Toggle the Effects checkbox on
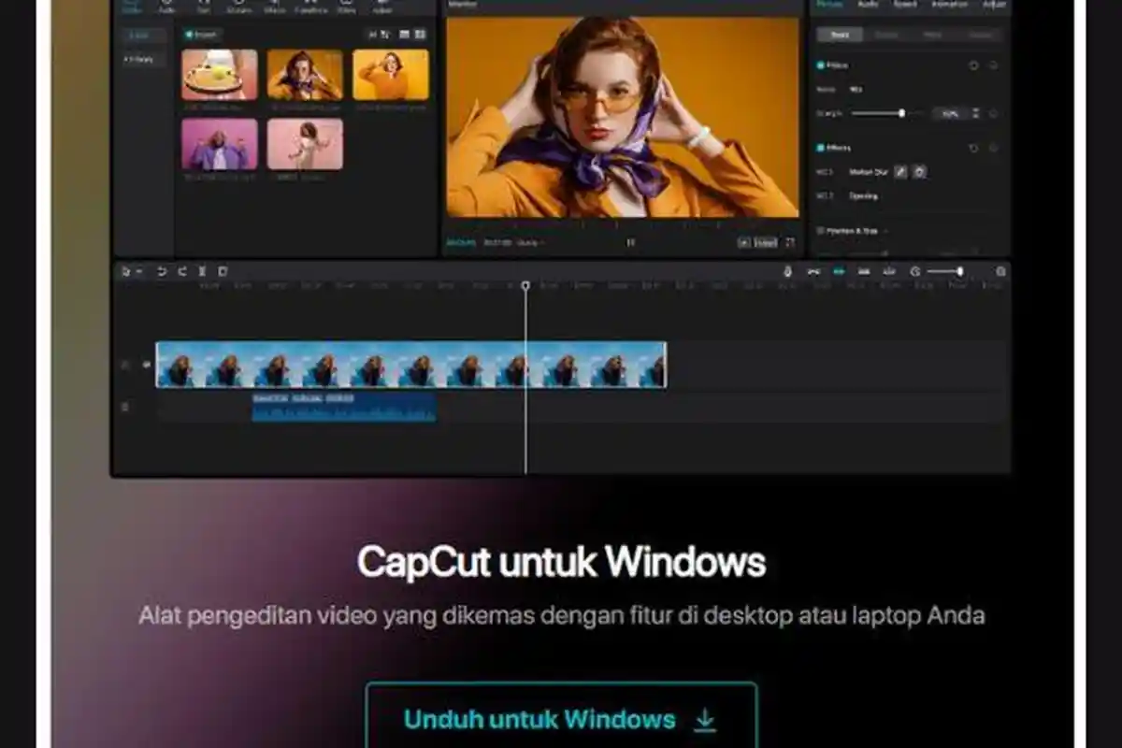 tap(822, 147)
